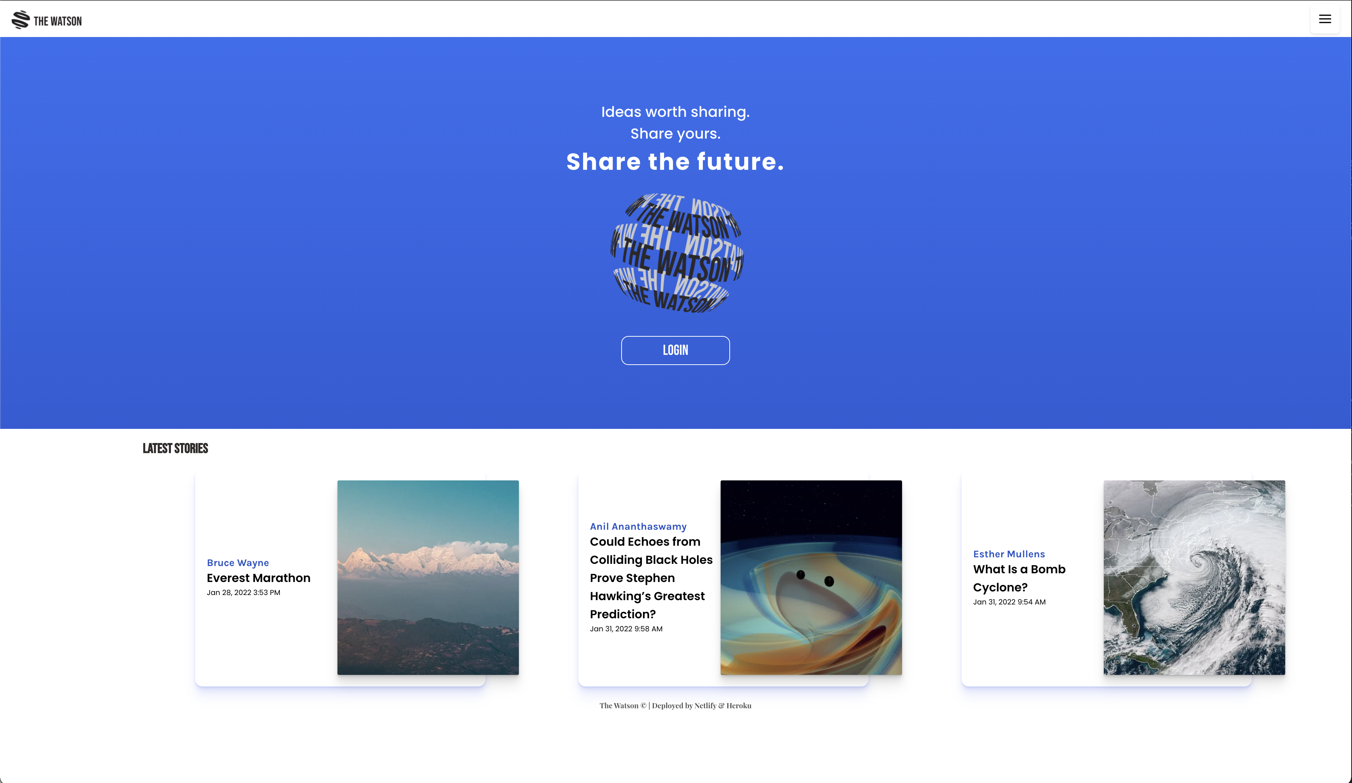Screen dimensions: 1352x783
Task: Open the hamburger menu
Action: click(x=1325, y=19)
